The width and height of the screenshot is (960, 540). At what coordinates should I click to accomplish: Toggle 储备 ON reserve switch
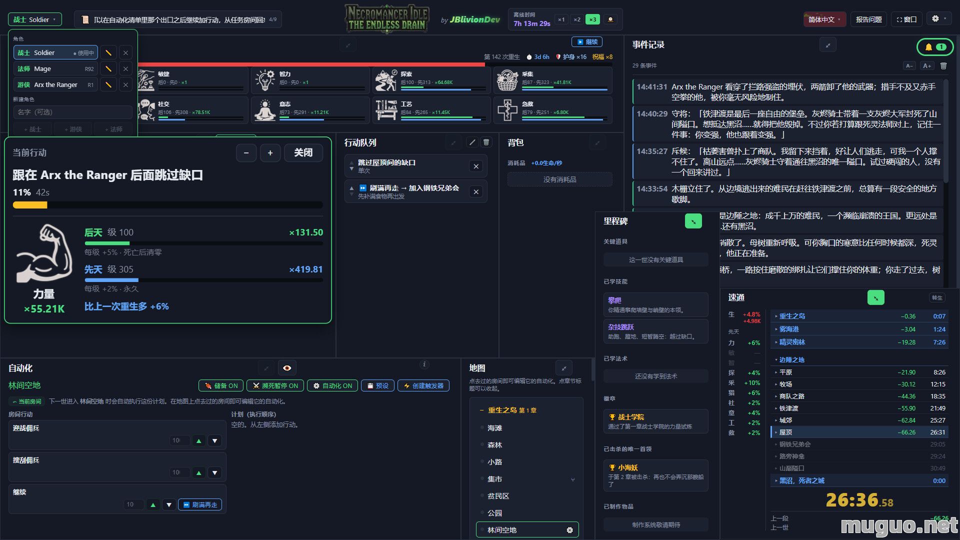pos(221,385)
